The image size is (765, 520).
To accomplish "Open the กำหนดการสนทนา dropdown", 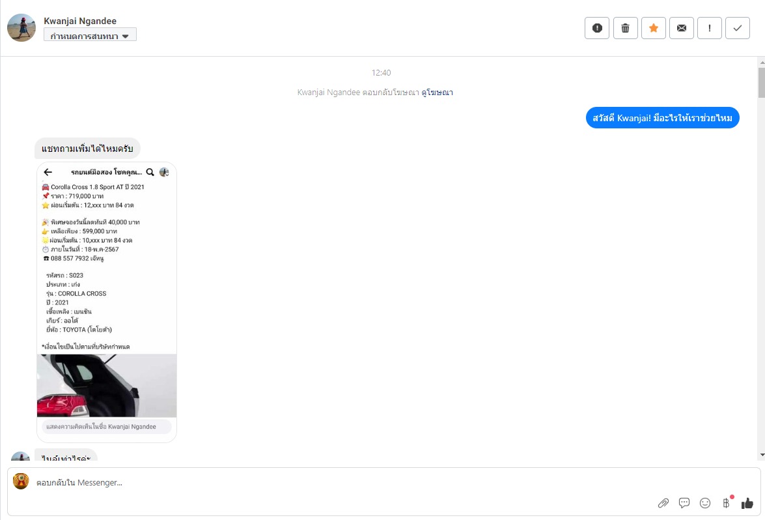I will tap(90, 35).
